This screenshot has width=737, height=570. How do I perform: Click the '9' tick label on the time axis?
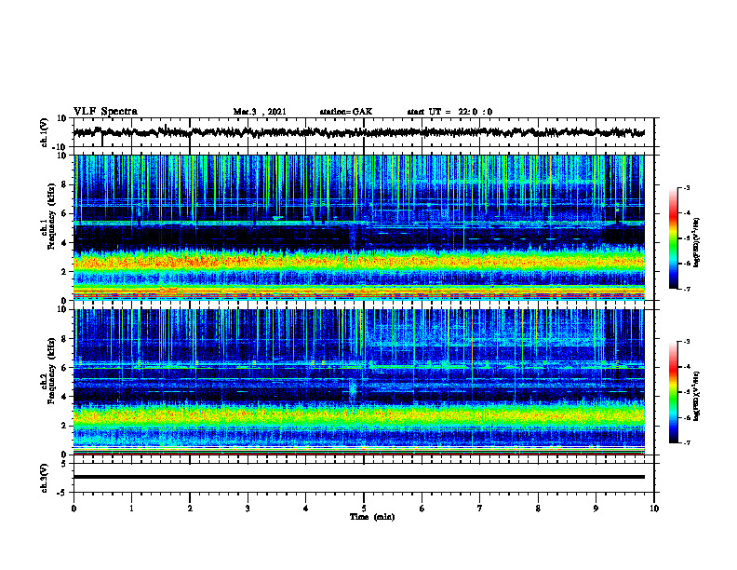[596, 509]
